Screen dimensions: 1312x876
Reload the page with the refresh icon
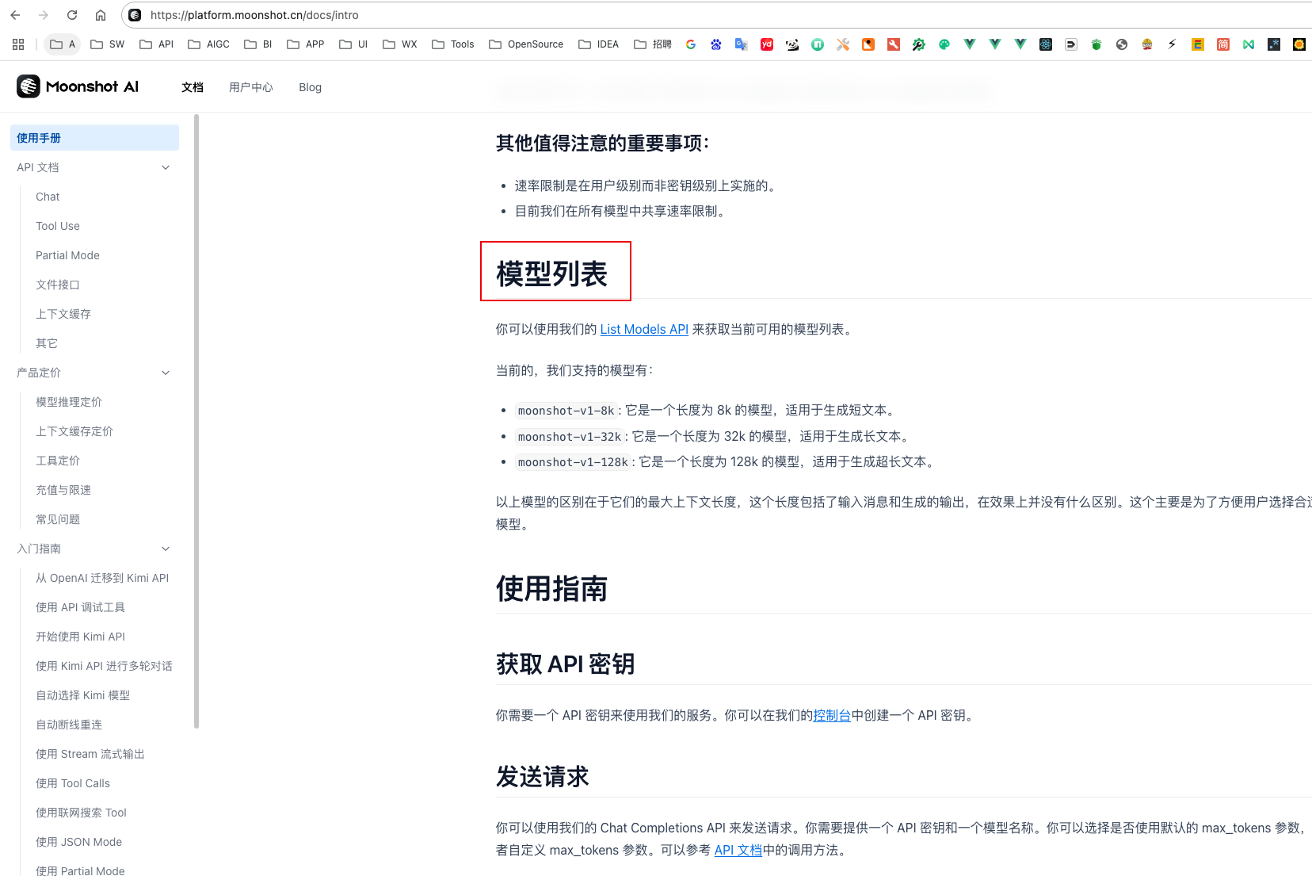(x=72, y=15)
